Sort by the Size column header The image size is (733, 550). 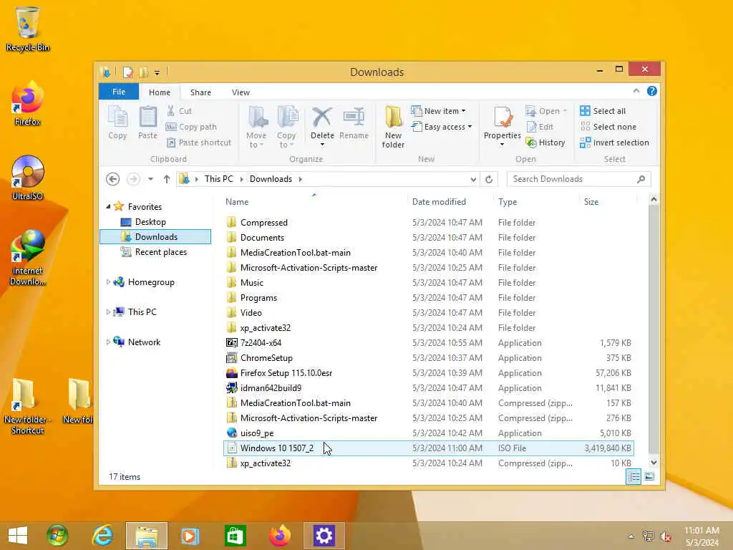591,202
